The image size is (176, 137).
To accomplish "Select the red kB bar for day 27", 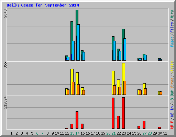I will tap(144, 125).
